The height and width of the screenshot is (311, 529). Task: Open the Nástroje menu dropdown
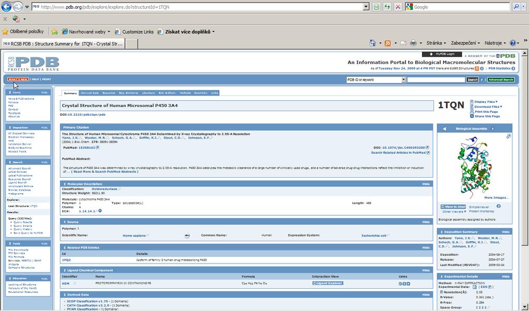point(495,43)
